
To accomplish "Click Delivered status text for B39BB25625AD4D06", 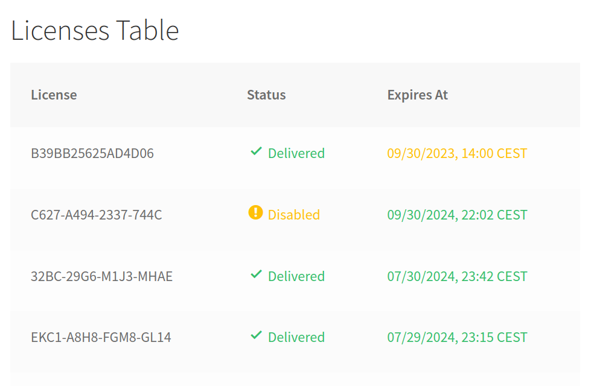I will pos(296,153).
